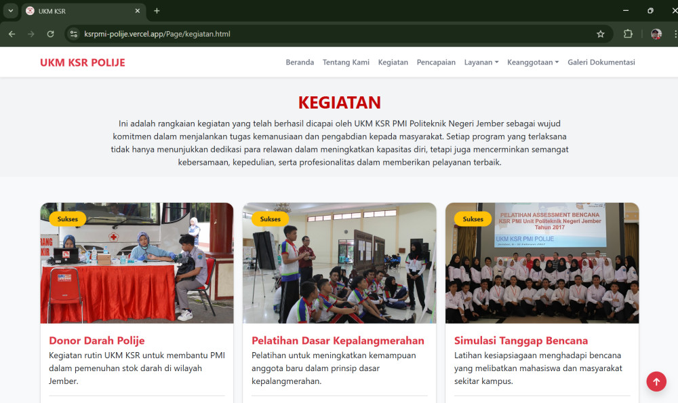Select Galeri Dokumentasi in navbar
This screenshot has height=403, width=678.
[x=601, y=62]
